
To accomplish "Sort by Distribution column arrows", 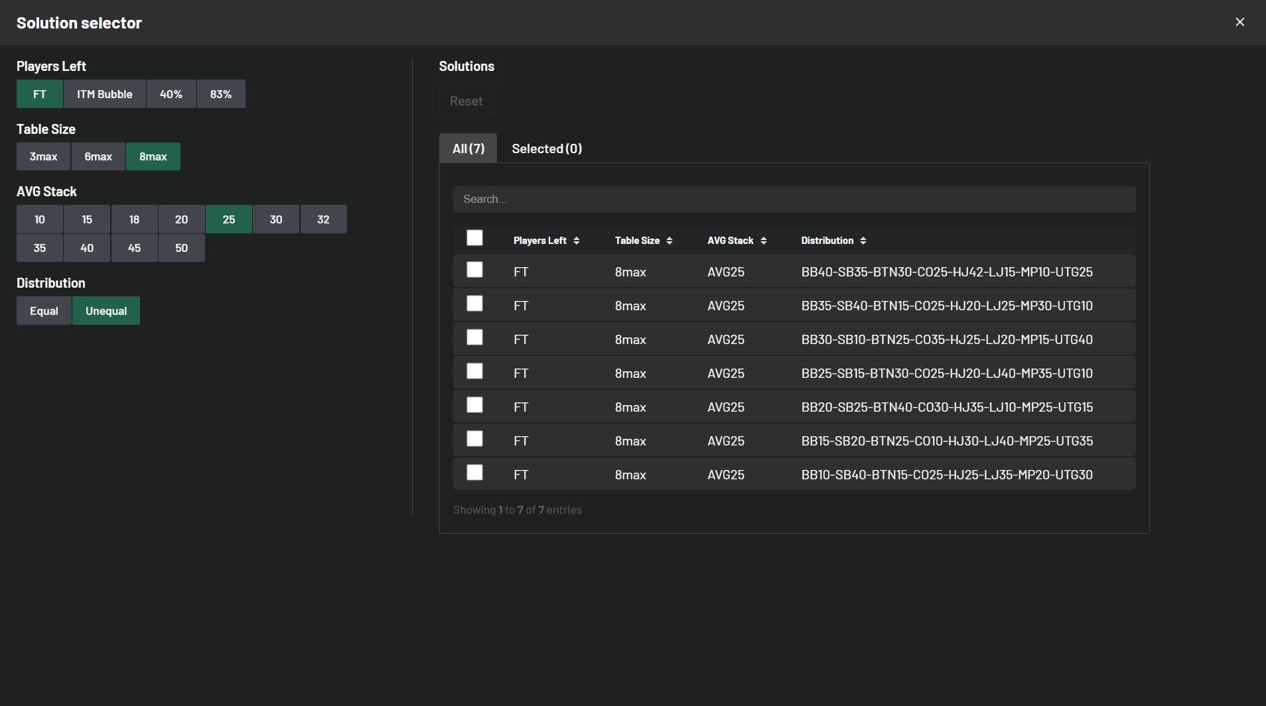I will (x=863, y=241).
